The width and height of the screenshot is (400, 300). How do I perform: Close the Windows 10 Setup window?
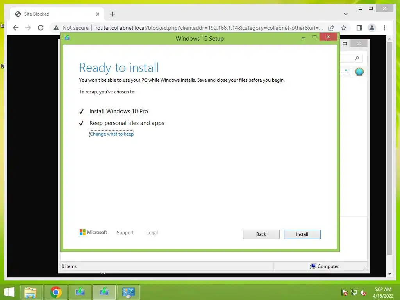pyautogui.click(x=328, y=37)
